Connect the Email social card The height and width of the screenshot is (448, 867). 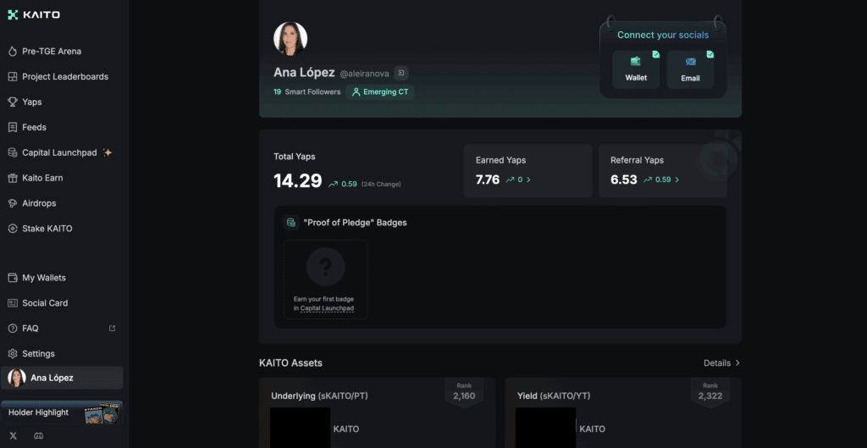pyautogui.click(x=690, y=69)
